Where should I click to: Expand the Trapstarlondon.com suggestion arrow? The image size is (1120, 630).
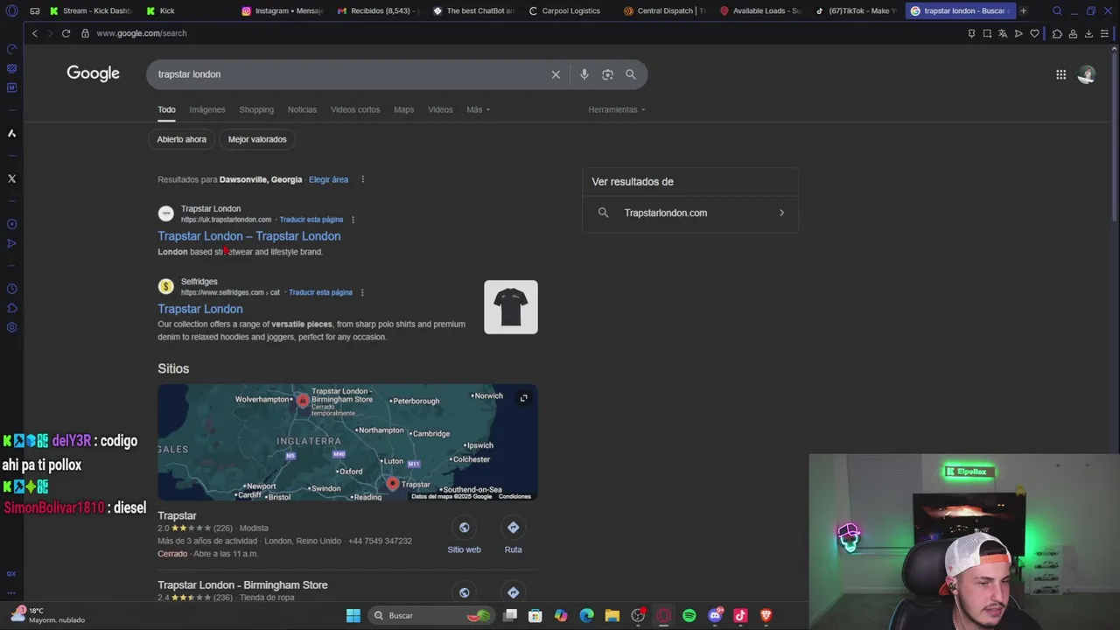point(781,213)
